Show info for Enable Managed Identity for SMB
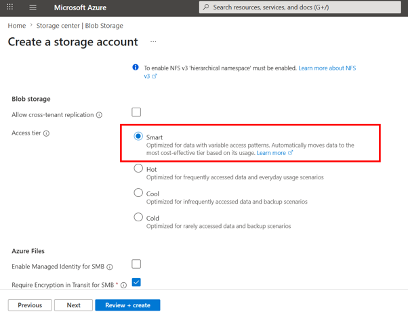408x314 pixels. 110,267
